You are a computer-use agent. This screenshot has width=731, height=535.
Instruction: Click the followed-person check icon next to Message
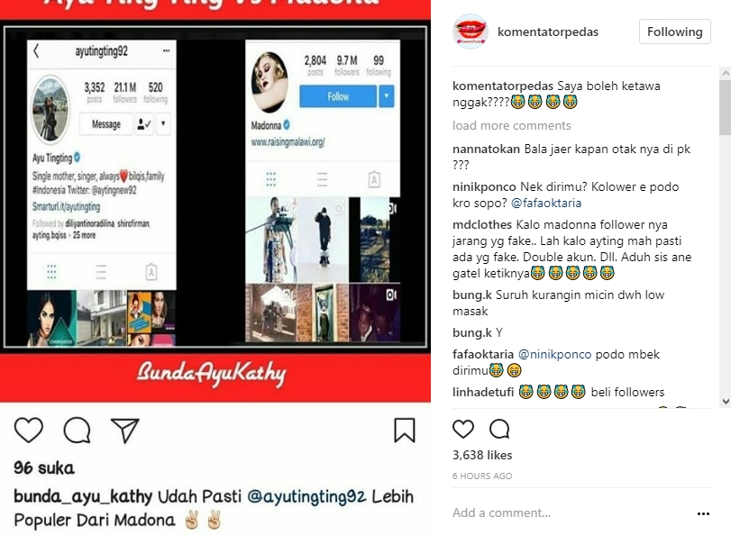click(x=143, y=124)
